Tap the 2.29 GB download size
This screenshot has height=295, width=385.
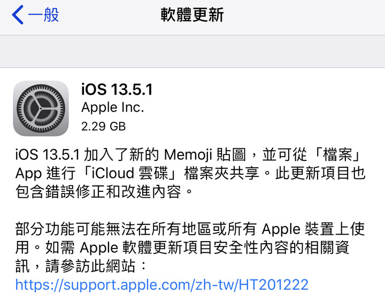(x=103, y=127)
